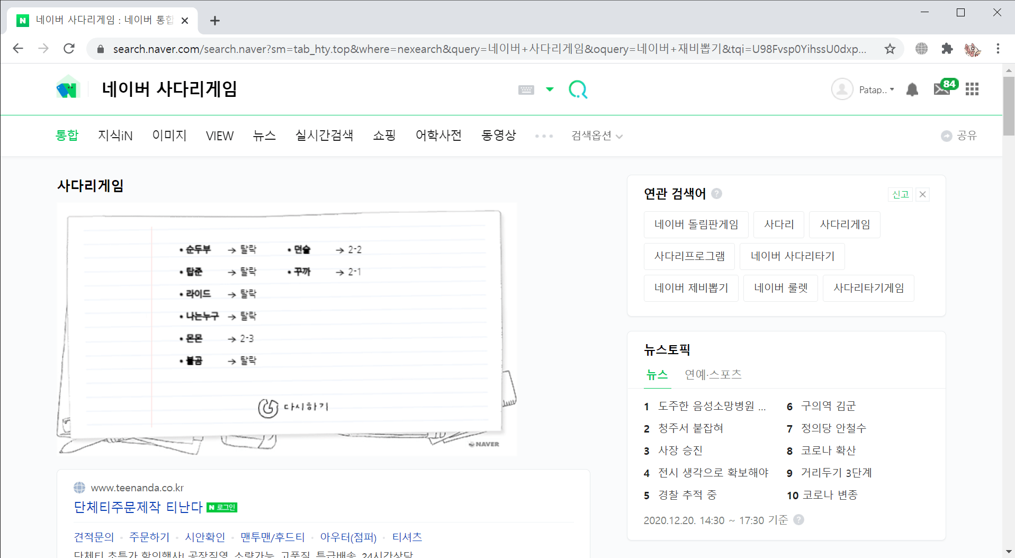Select the 뉴스 tab in 뉴스토픽
This screenshot has height=558, width=1015.
[x=657, y=375]
